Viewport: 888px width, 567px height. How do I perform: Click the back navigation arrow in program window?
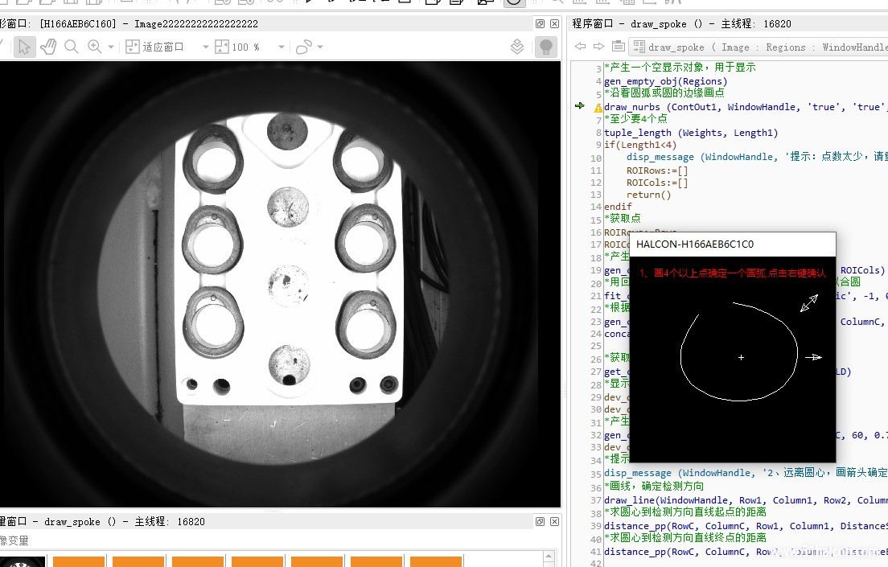point(580,47)
